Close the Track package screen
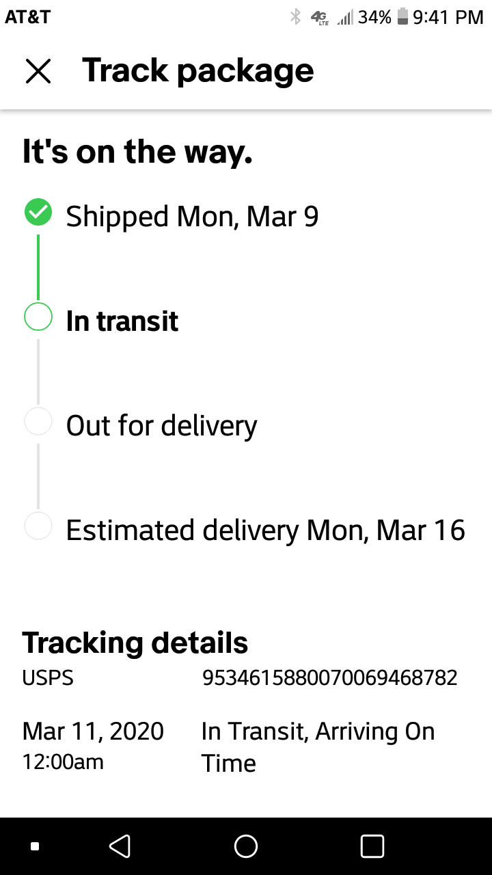Viewport: 492px width, 875px height. [x=38, y=71]
